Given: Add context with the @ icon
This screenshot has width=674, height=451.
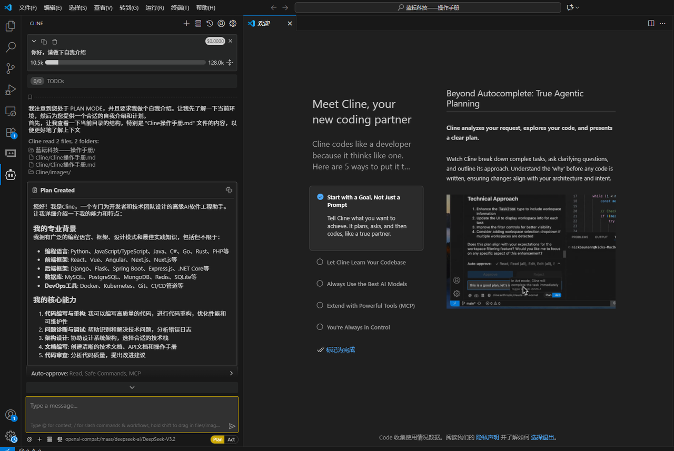Looking at the screenshot, I should click(x=29, y=439).
